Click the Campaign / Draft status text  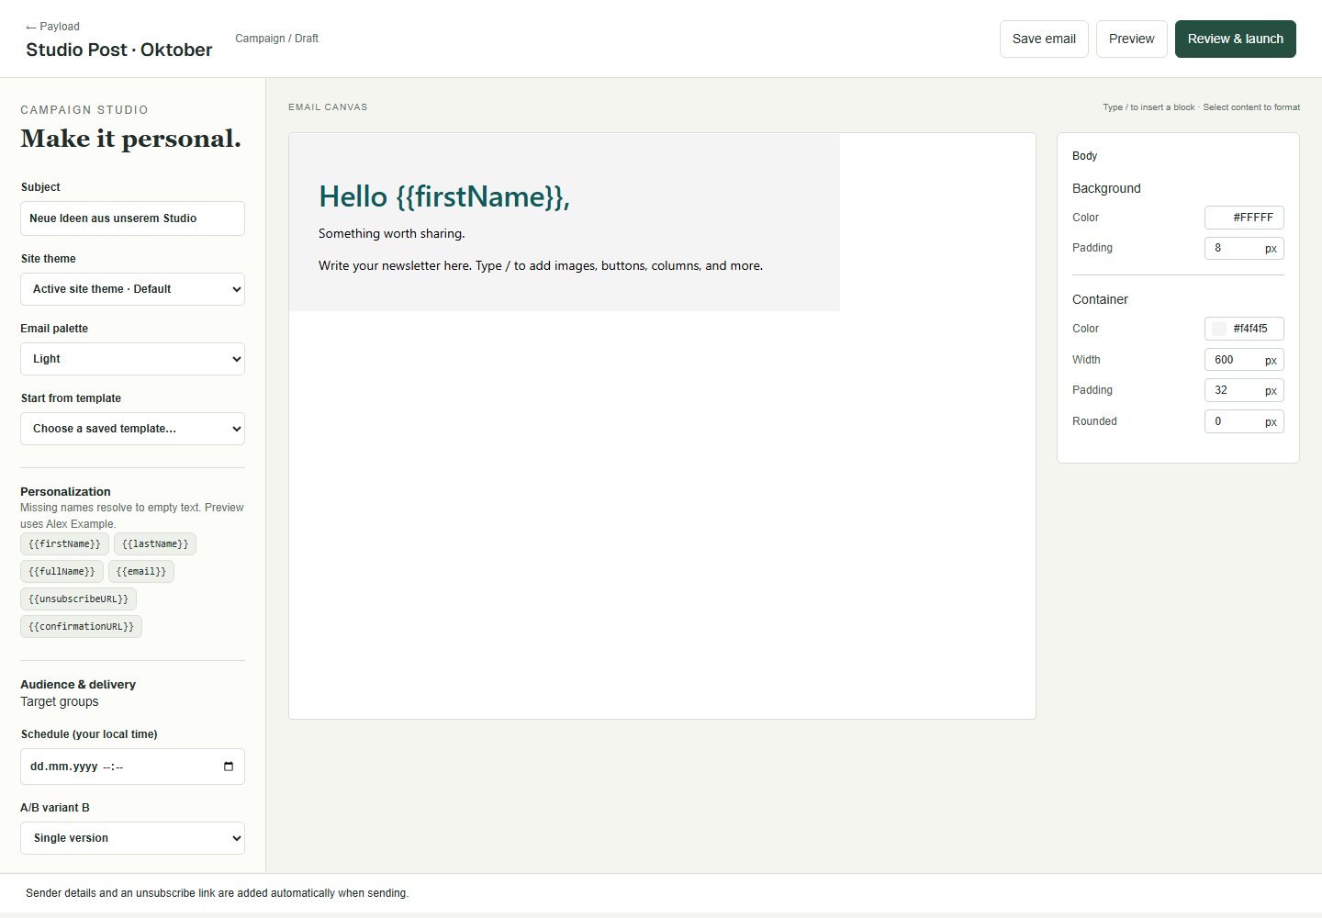[276, 39]
